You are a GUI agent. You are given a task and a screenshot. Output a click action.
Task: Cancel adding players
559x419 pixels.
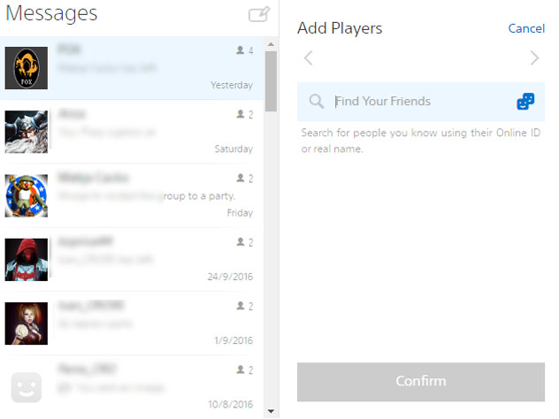pyautogui.click(x=526, y=28)
